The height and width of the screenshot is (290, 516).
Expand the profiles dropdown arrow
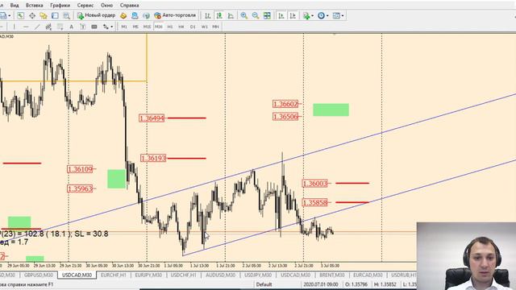(10, 15)
